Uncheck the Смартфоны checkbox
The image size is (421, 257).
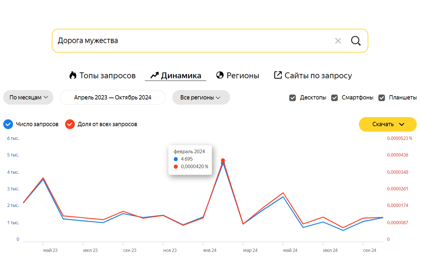coord(334,98)
